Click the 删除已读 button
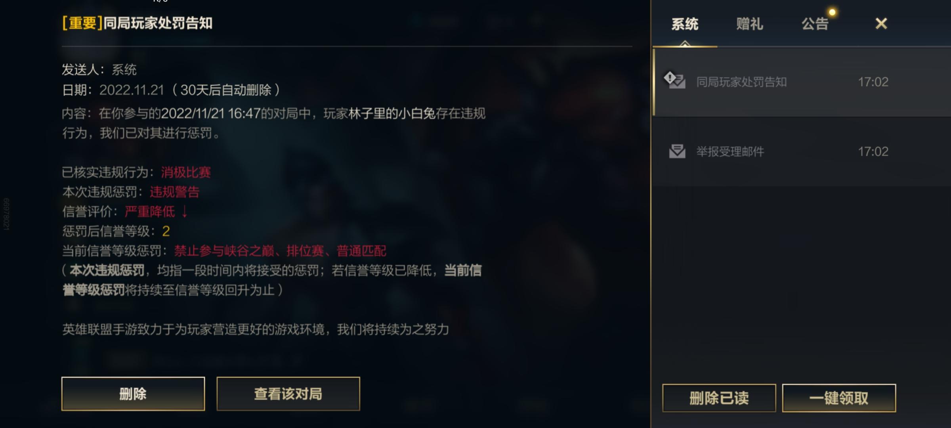The image size is (951, 428). (719, 398)
